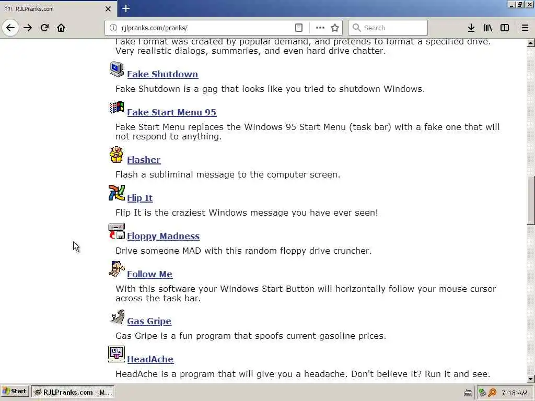Screen dimensions: 535x401
Task: Open the Follow Me link
Action: click(x=149, y=274)
